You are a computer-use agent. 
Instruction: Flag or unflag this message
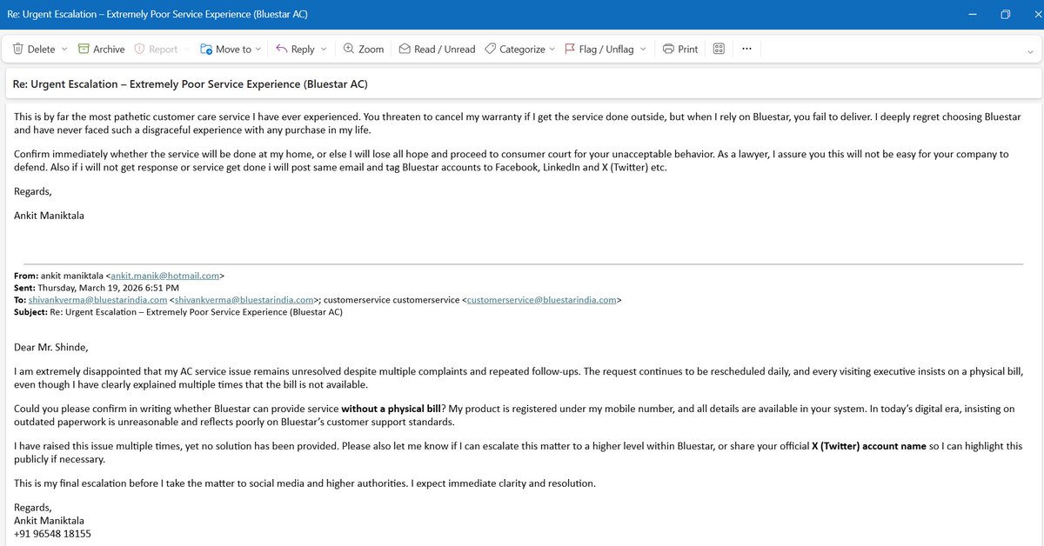pyautogui.click(x=600, y=50)
